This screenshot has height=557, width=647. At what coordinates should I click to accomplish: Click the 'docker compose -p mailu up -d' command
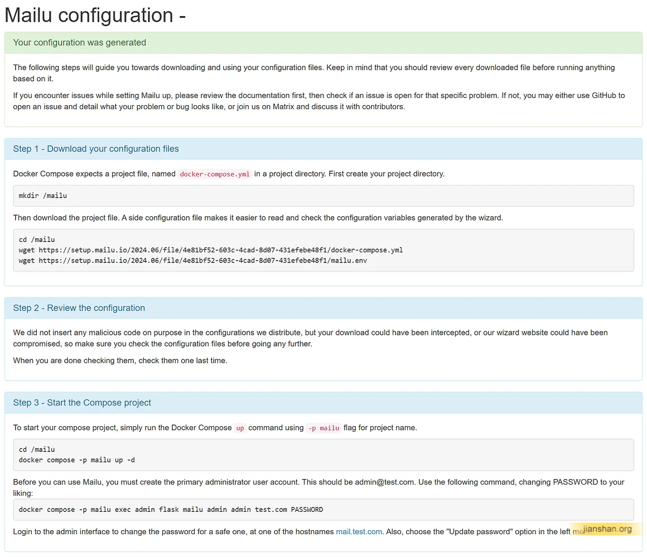77,460
